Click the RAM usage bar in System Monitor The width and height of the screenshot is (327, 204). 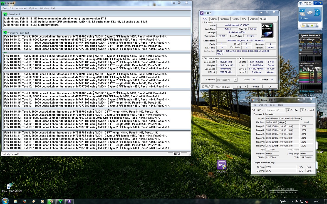[306, 50]
